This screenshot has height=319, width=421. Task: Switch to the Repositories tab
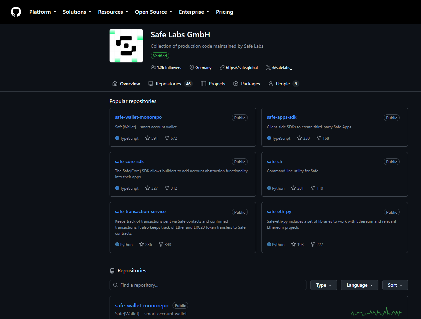point(170,84)
